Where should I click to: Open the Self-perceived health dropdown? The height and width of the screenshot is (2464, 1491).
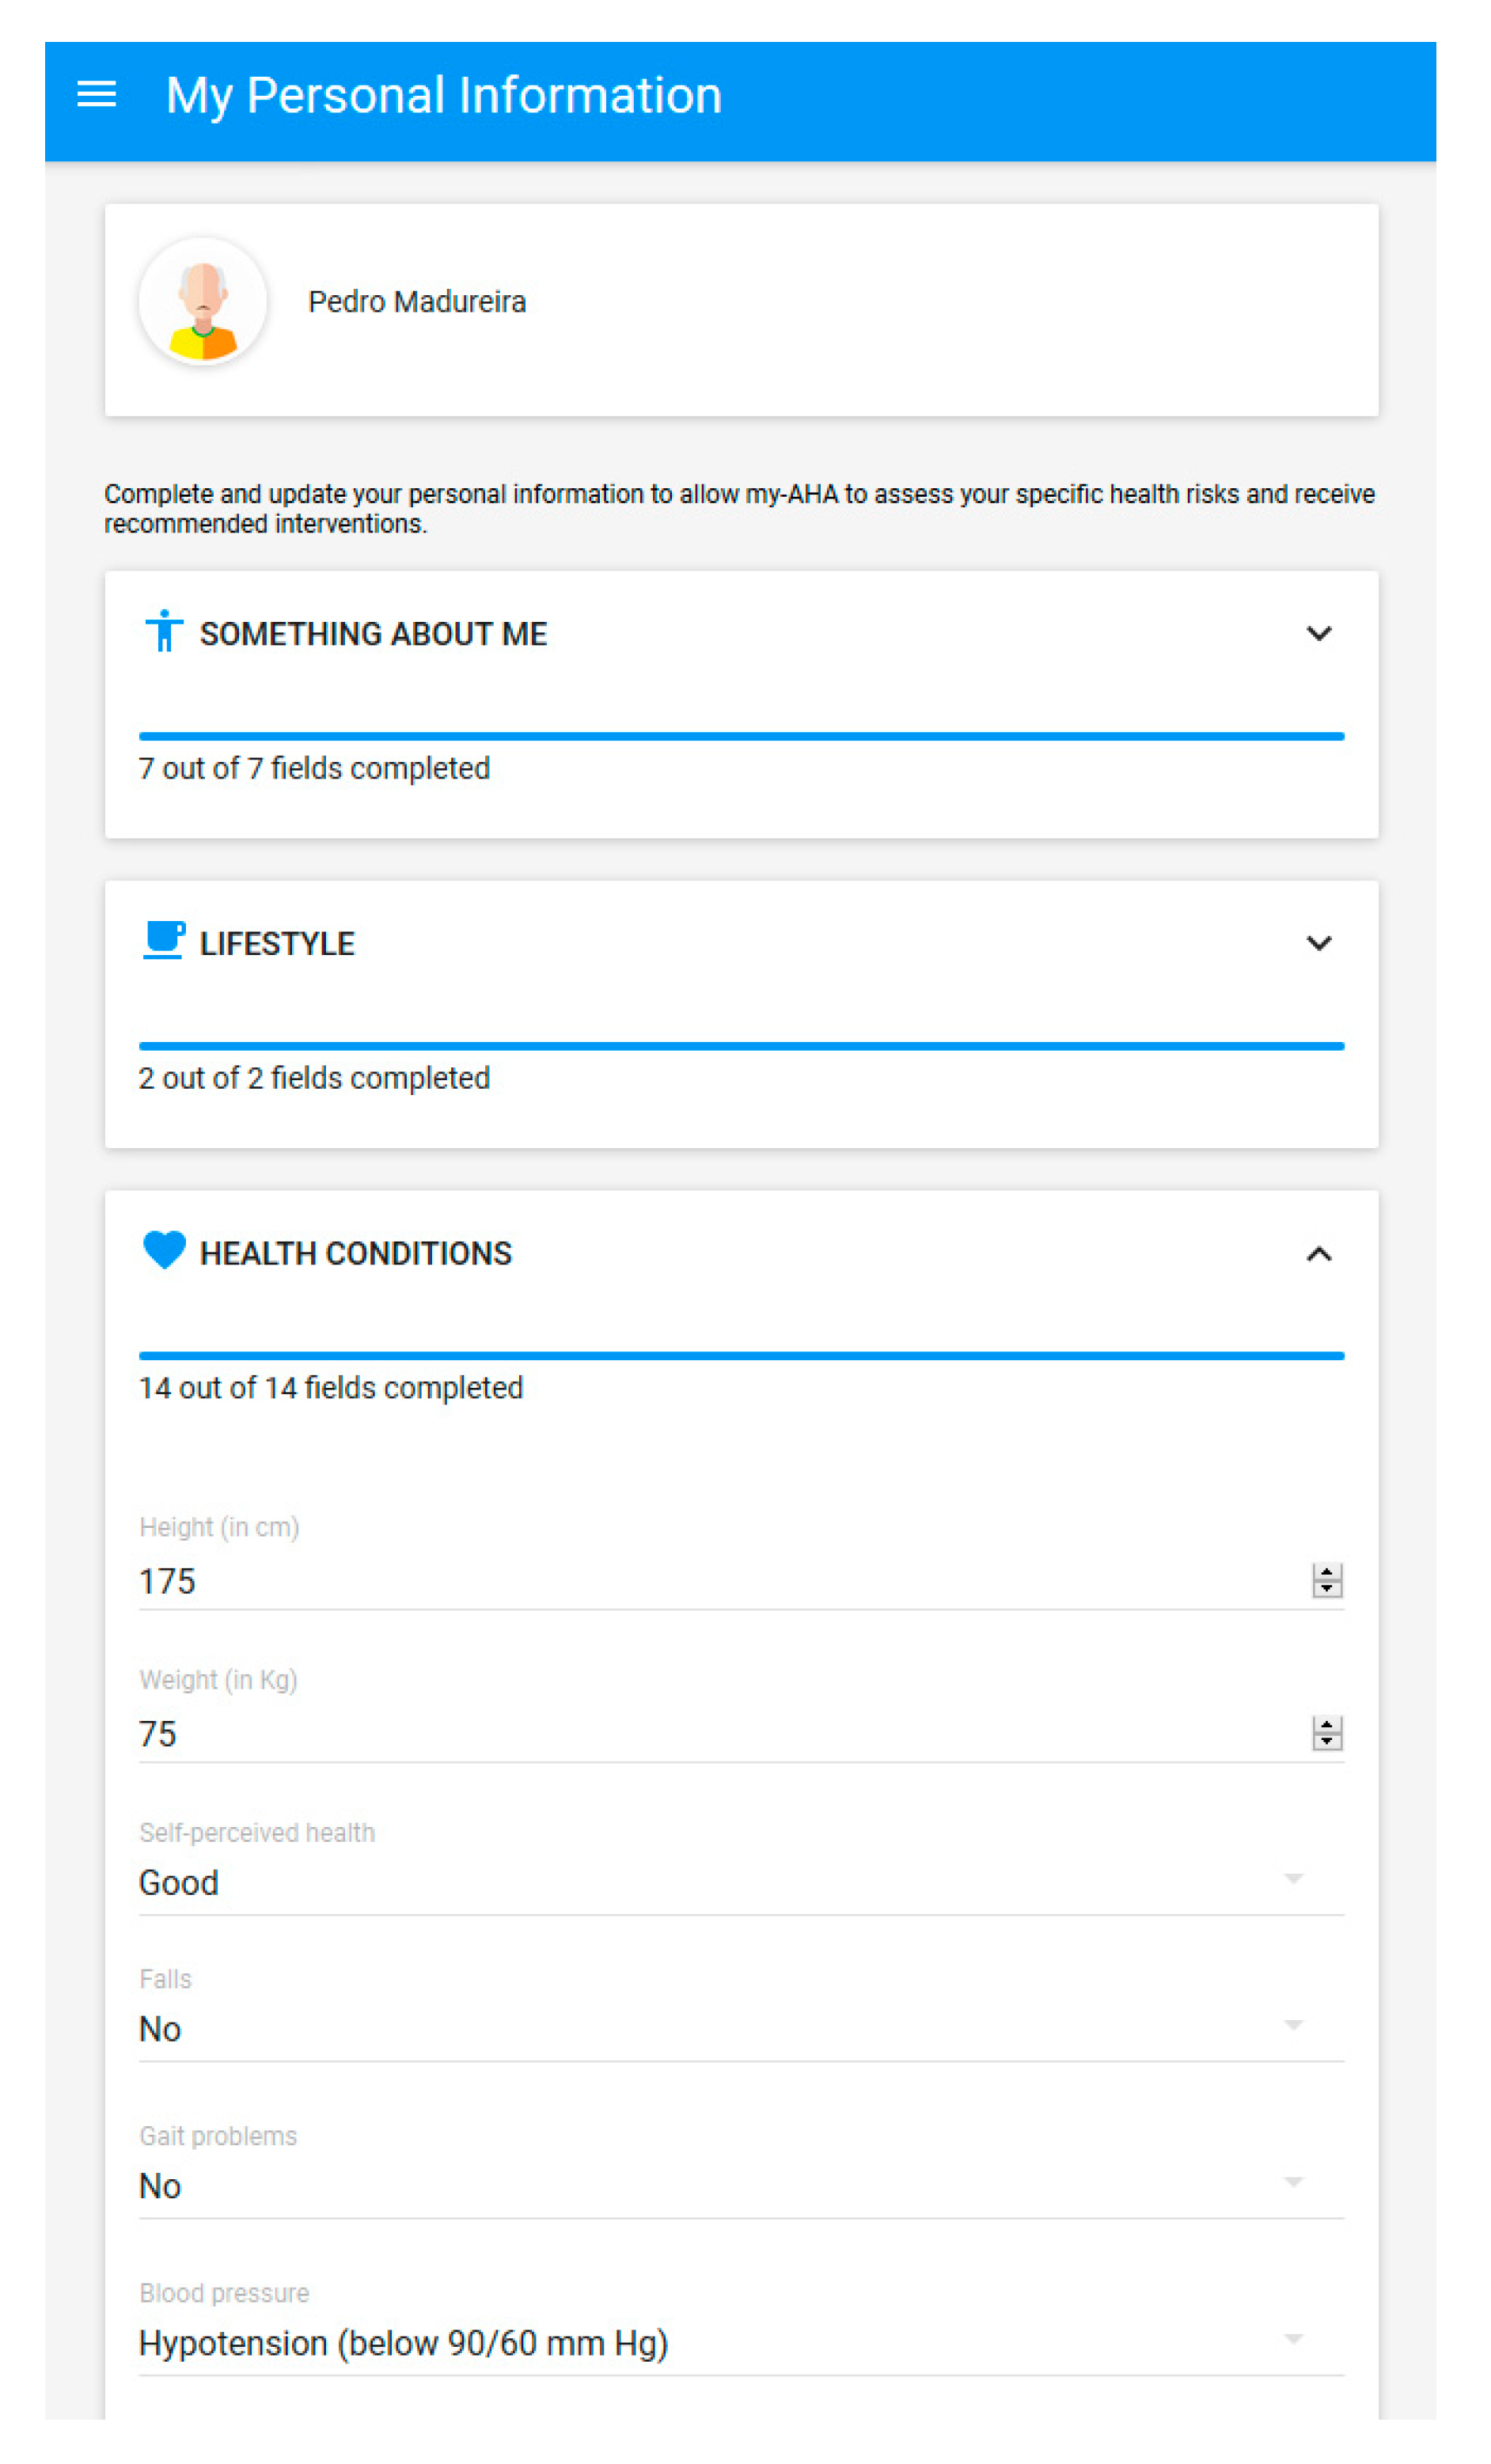1292,1879
